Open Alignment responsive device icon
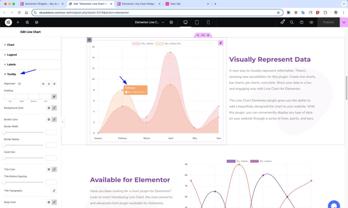 tap(19, 84)
